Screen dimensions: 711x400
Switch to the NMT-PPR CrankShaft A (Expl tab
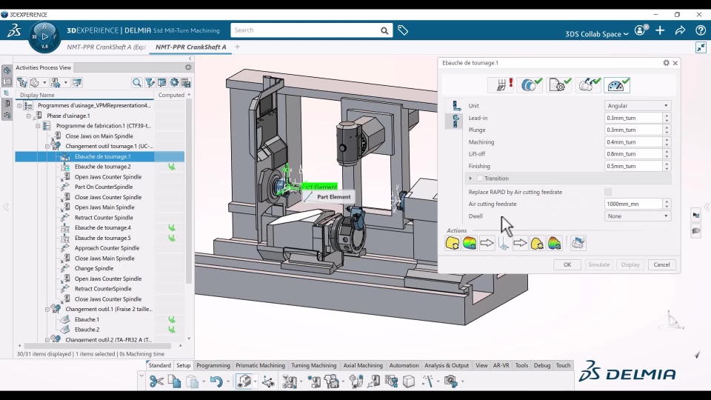tap(106, 47)
